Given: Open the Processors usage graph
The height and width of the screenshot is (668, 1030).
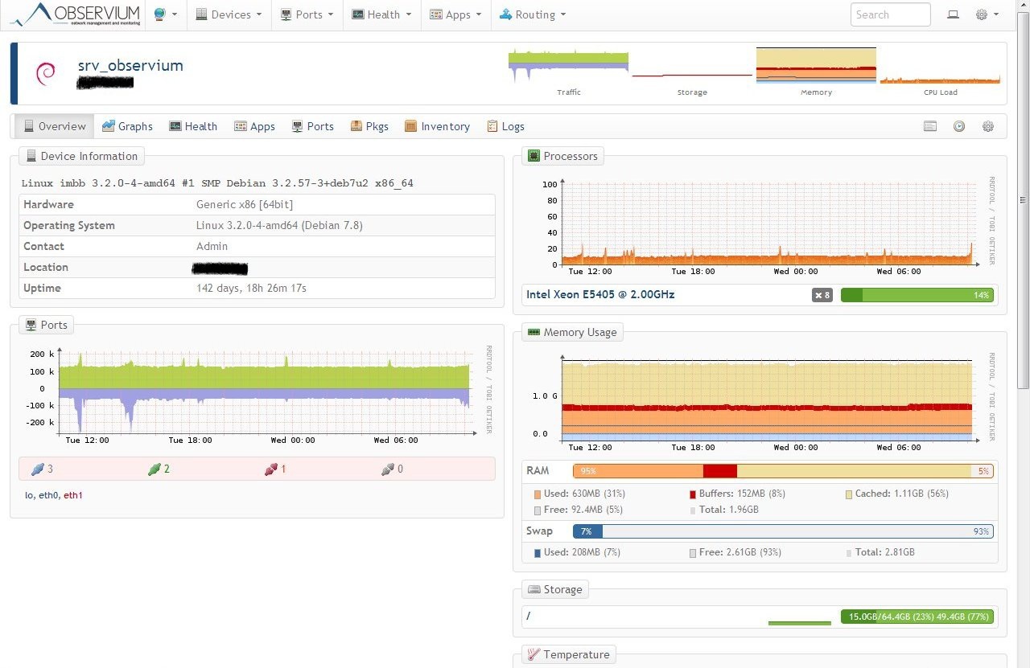Looking at the screenshot, I should point(760,224).
